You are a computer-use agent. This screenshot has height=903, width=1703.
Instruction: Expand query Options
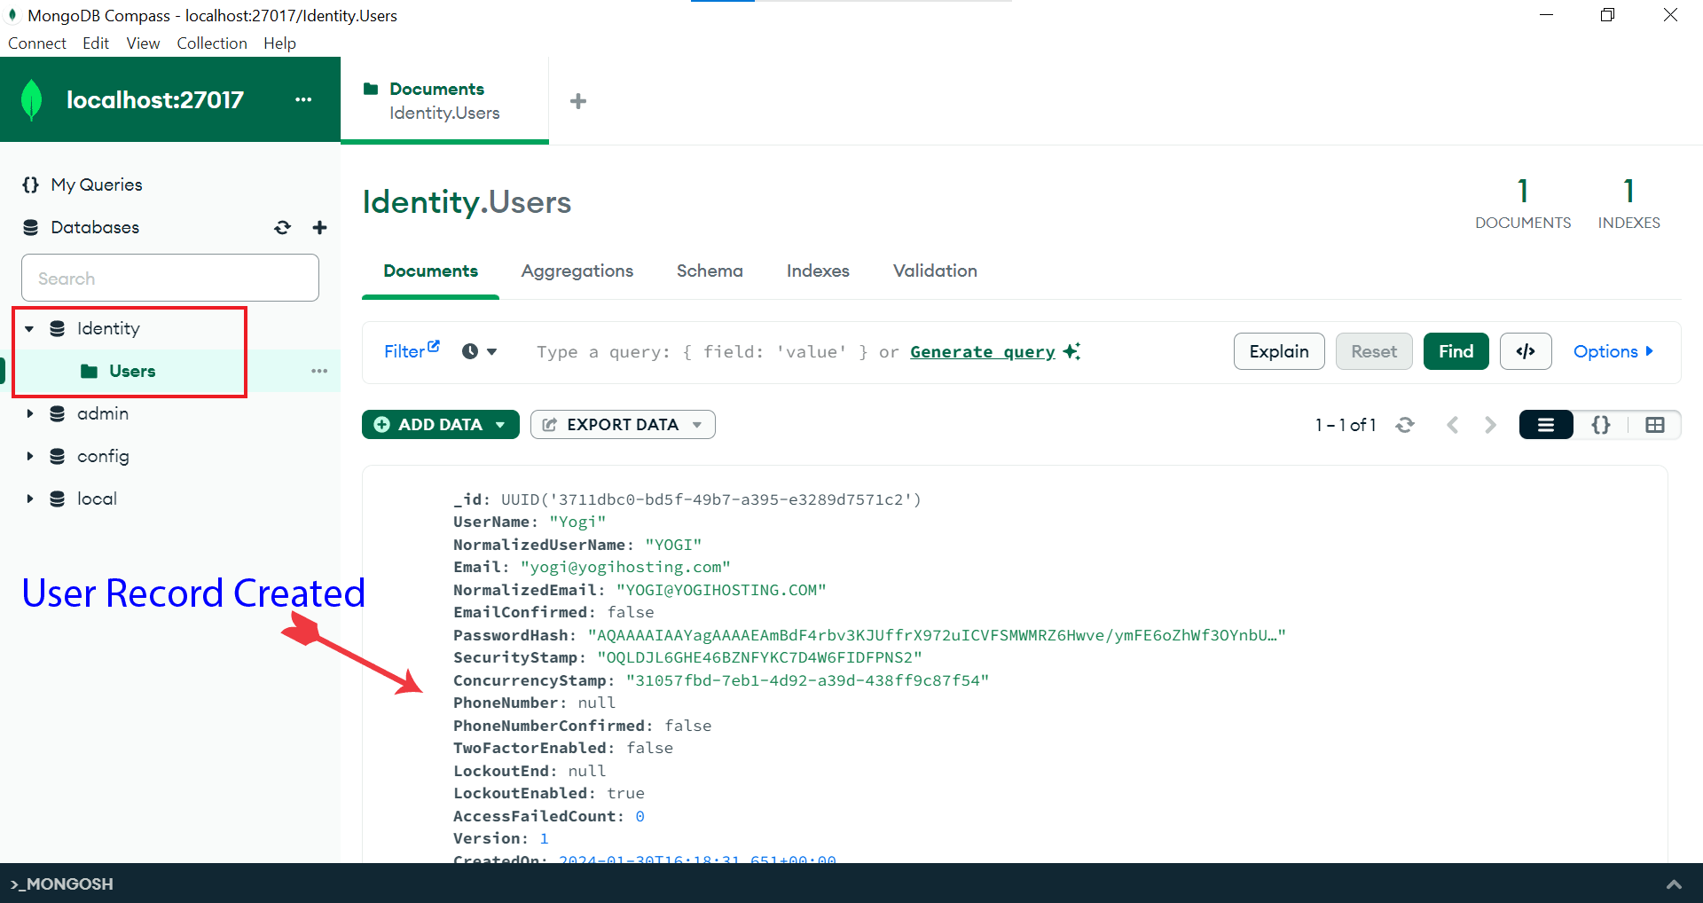pos(1613,351)
